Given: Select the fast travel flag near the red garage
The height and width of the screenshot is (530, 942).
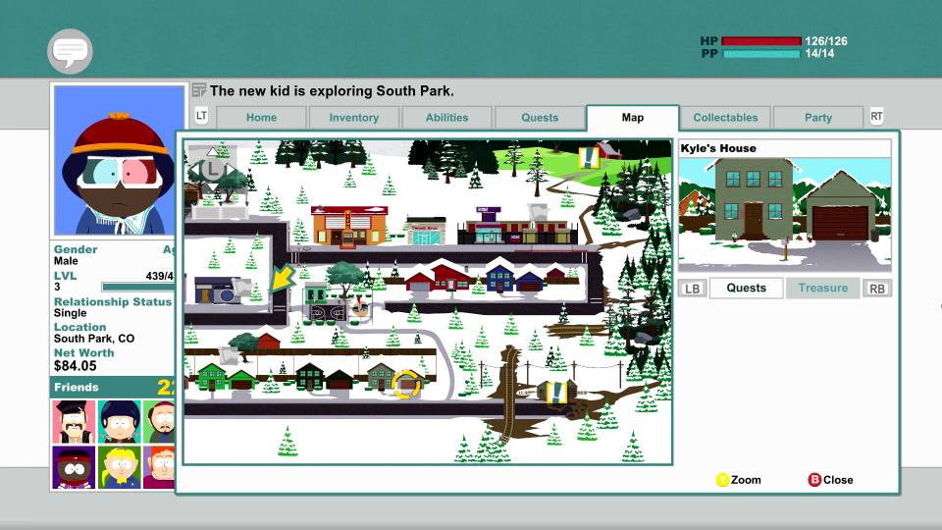Looking at the screenshot, I should pyautogui.click(x=229, y=355).
